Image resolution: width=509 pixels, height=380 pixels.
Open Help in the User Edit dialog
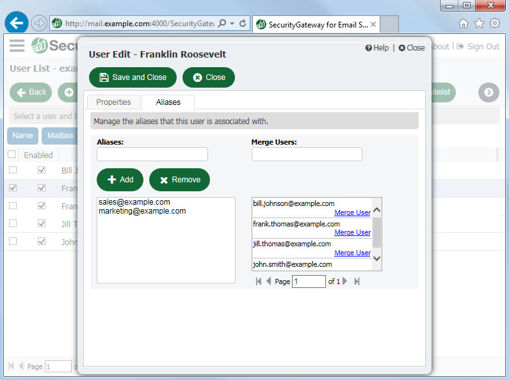point(377,48)
